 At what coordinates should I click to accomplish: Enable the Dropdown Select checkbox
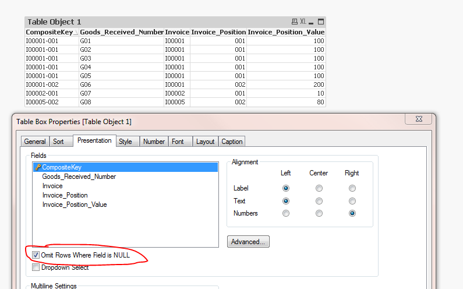(x=36, y=267)
